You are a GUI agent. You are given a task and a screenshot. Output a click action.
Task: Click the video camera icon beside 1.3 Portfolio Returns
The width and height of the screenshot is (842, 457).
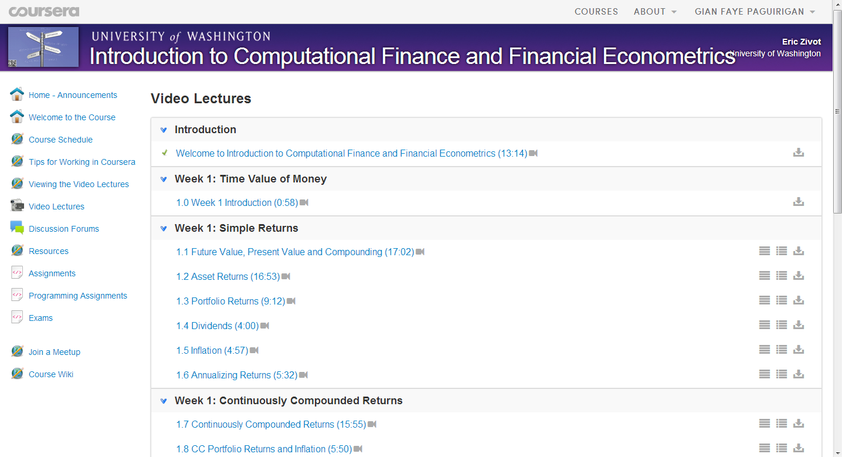tap(292, 300)
